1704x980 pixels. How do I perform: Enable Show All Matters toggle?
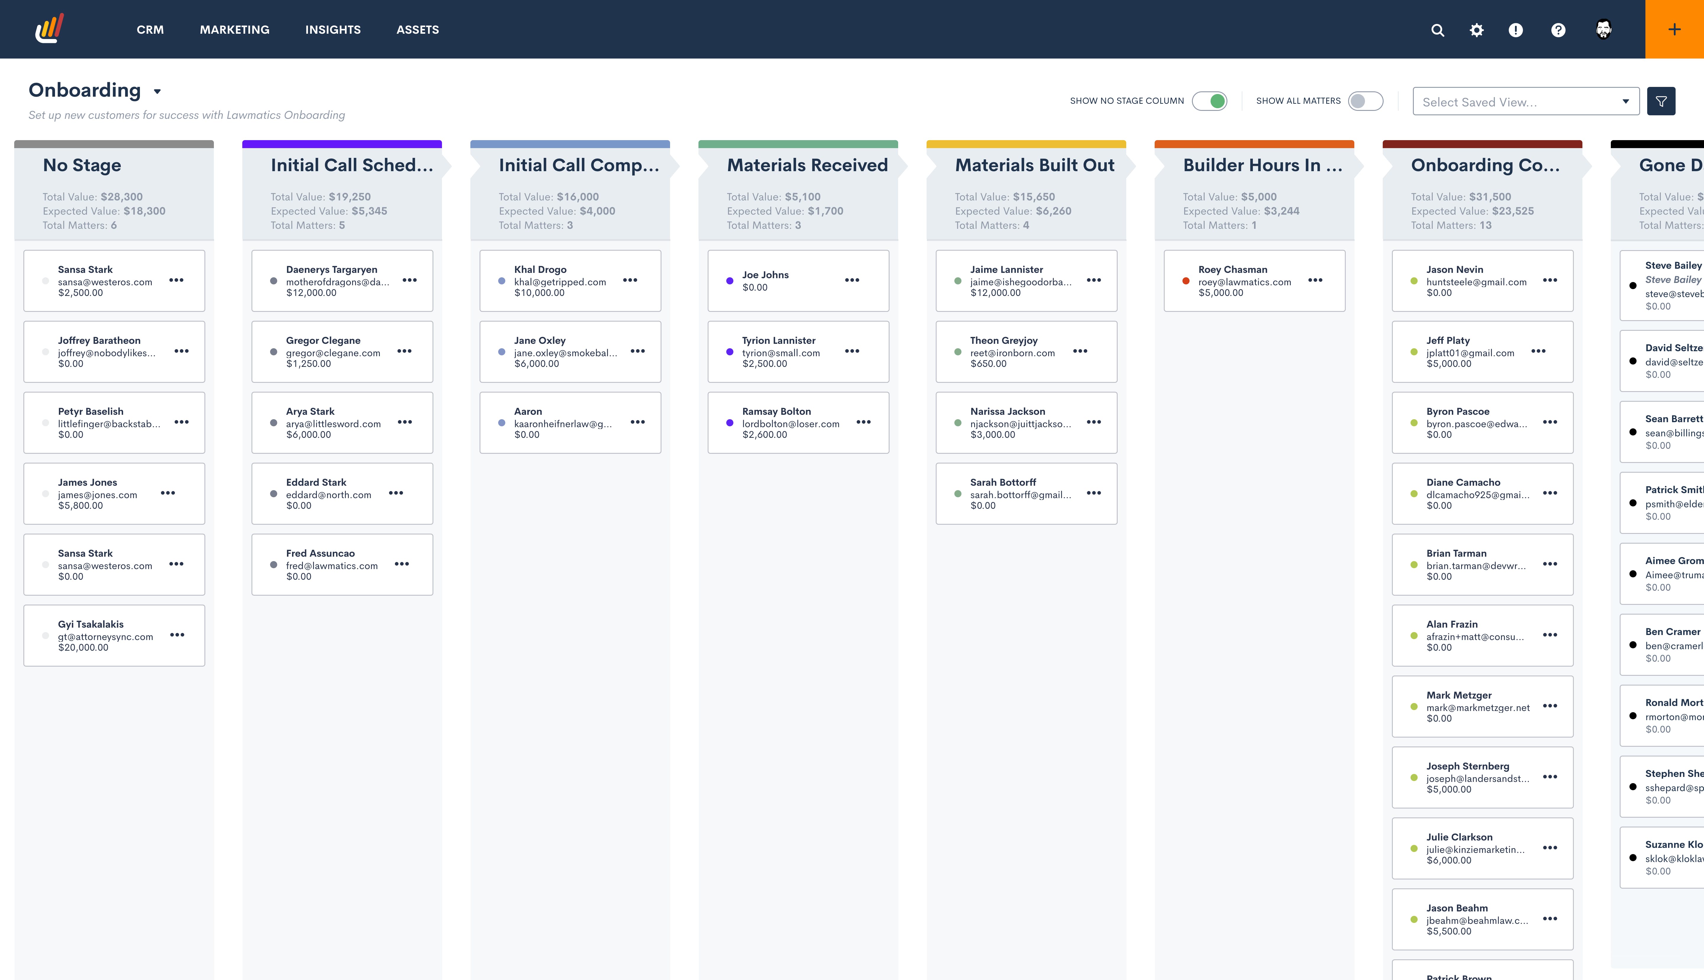click(x=1365, y=101)
